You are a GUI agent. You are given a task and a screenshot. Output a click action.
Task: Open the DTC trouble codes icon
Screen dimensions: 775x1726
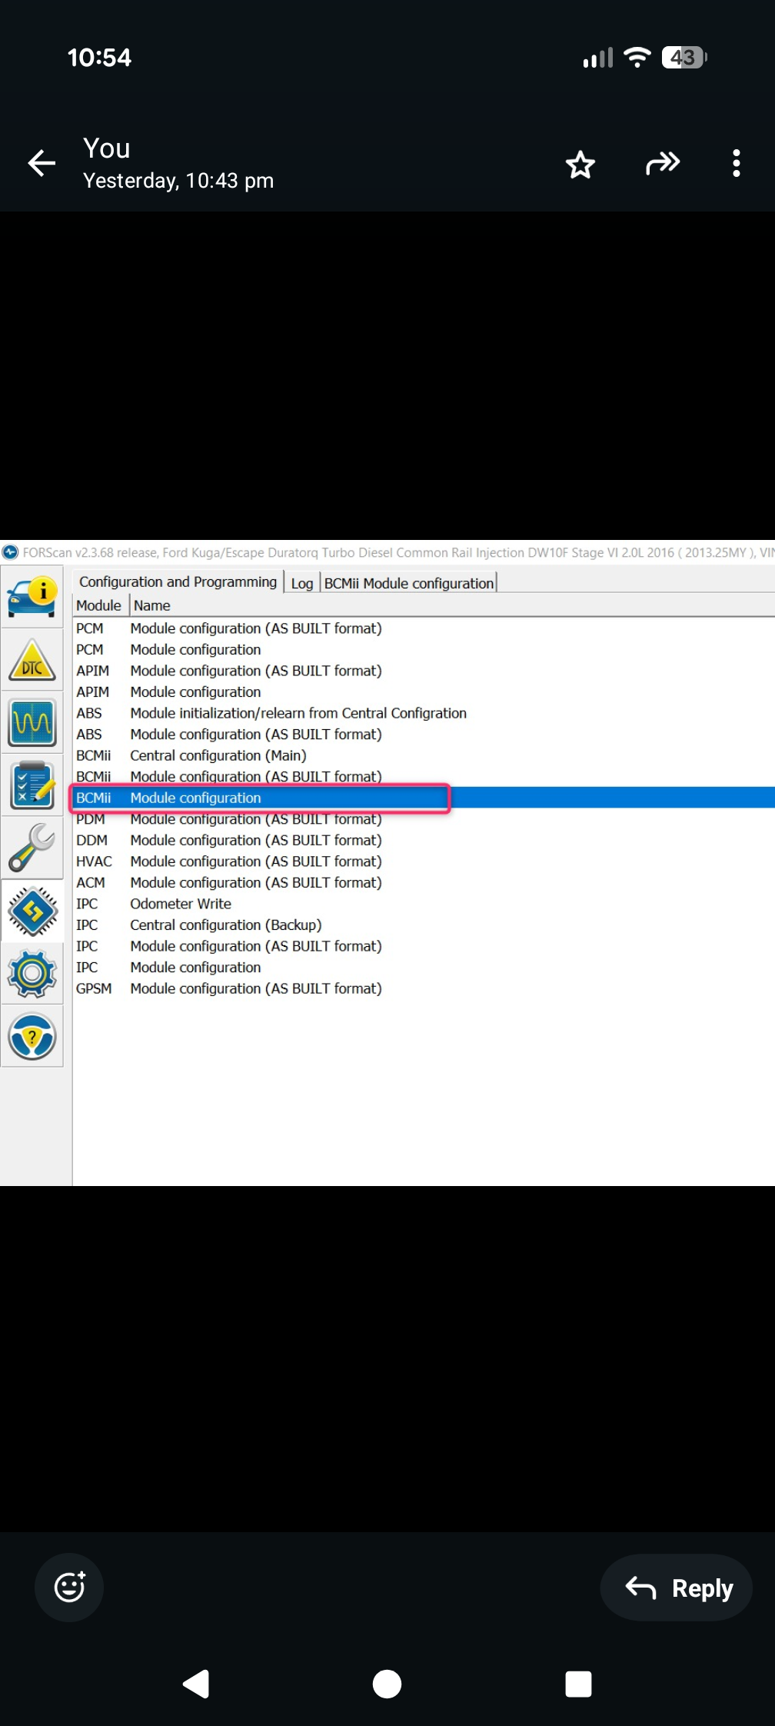pos(32,660)
